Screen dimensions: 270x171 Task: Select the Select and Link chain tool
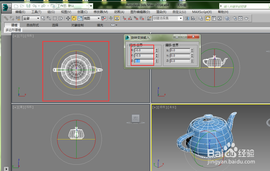(6, 18)
